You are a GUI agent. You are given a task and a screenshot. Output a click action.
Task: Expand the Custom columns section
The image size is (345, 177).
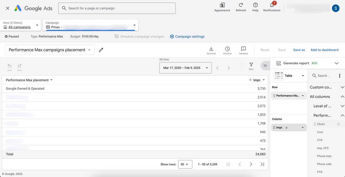(342, 87)
